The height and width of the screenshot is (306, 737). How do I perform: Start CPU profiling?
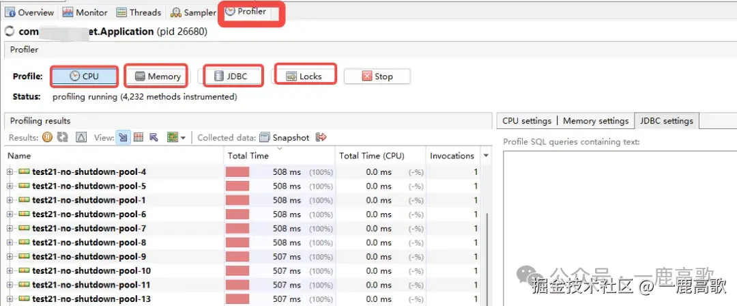pyautogui.click(x=84, y=76)
